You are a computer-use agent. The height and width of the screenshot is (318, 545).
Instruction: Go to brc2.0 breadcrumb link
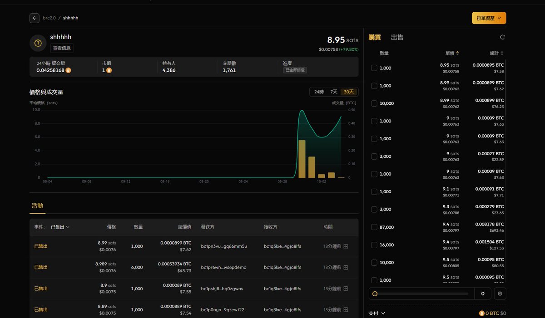50,18
